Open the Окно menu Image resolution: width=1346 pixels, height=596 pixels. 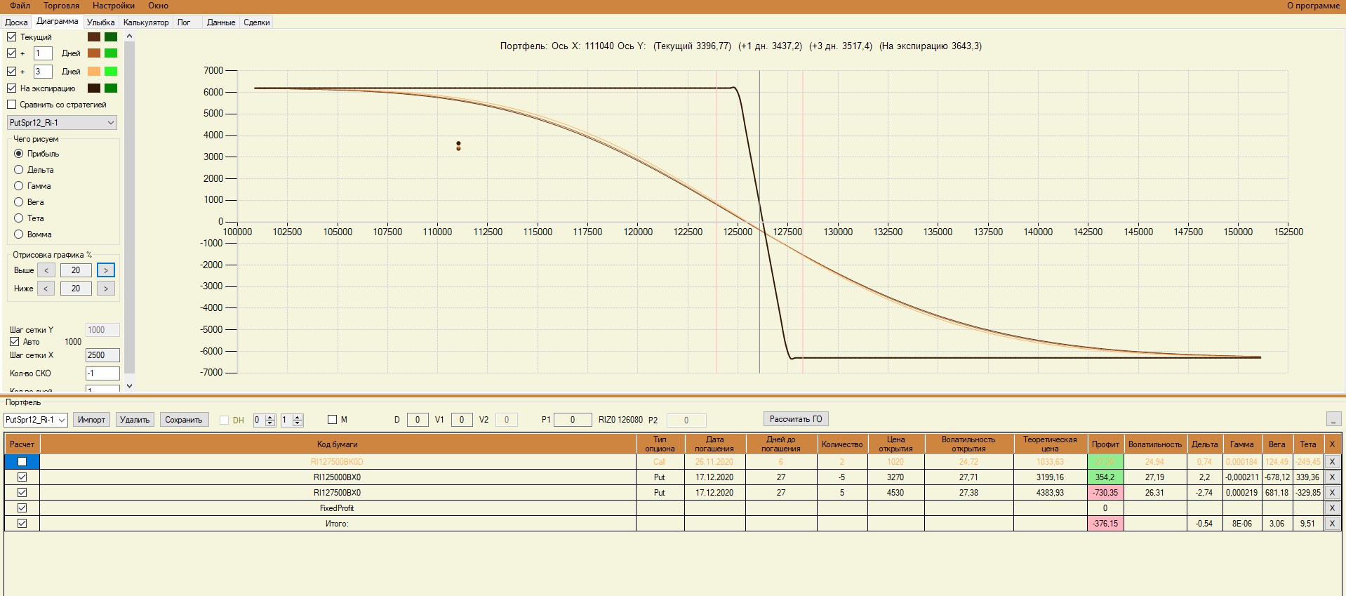(158, 6)
